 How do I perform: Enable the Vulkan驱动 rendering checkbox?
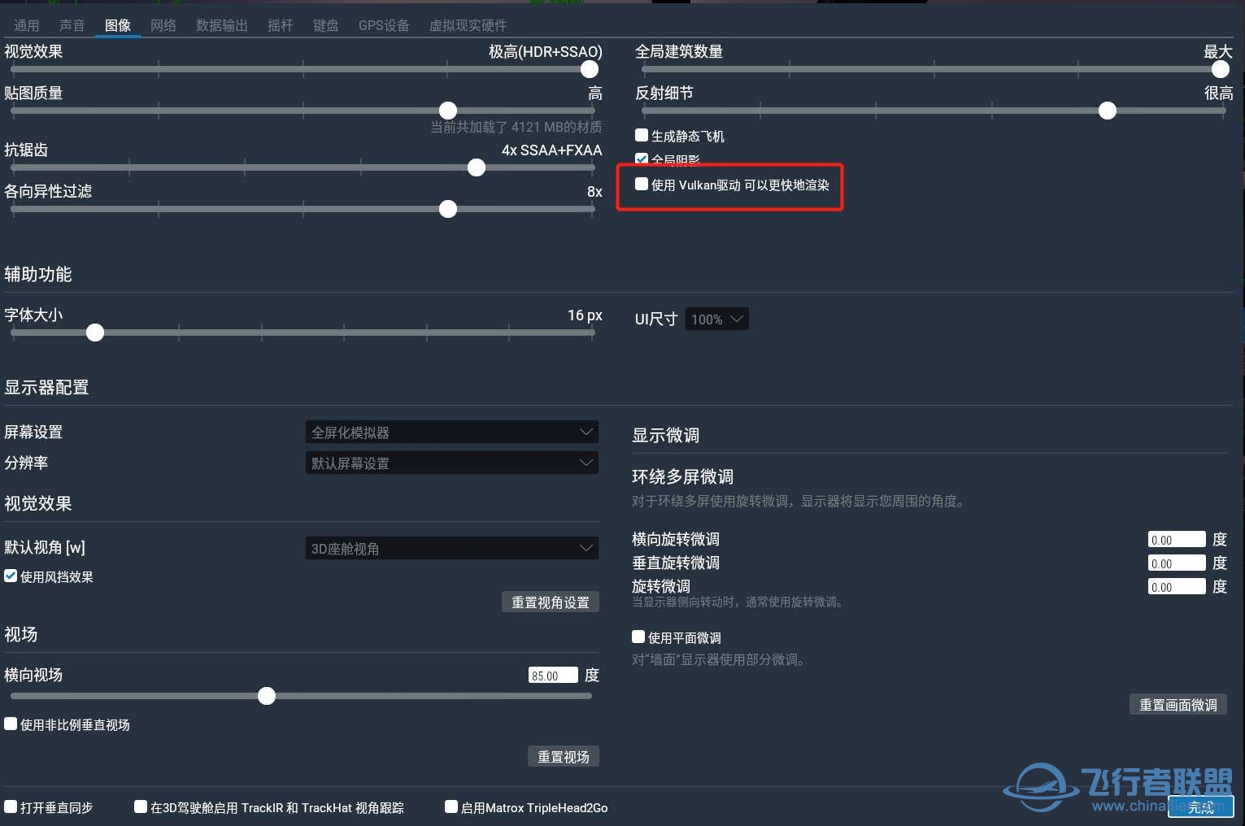coord(642,184)
